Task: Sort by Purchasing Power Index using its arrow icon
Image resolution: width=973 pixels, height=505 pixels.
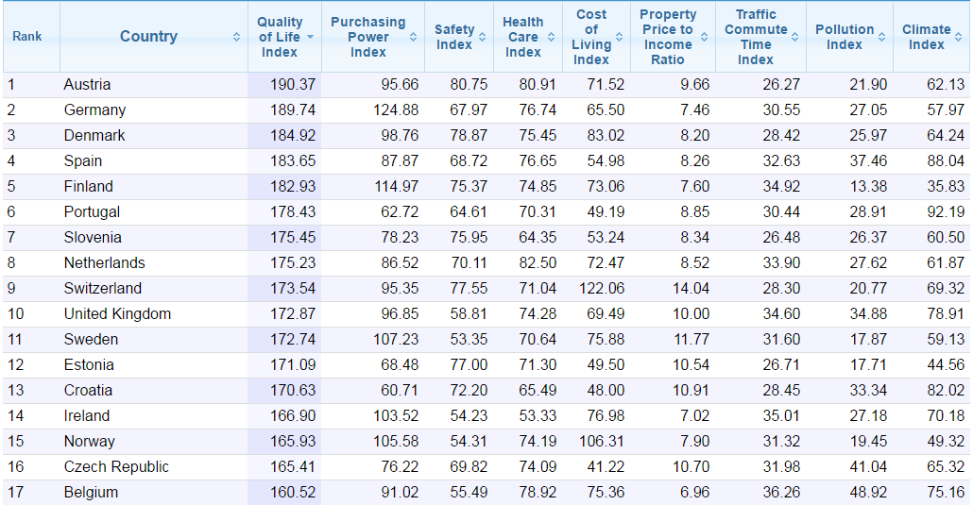Action: coord(414,37)
